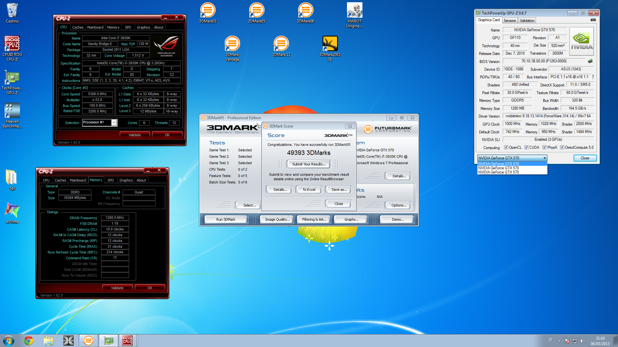The width and height of the screenshot is (618, 347).
Task: Click Validate in the upper CPU-Z window
Action: point(135,135)
